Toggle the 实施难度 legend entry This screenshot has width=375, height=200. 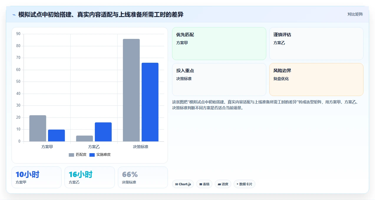[100, 155]
